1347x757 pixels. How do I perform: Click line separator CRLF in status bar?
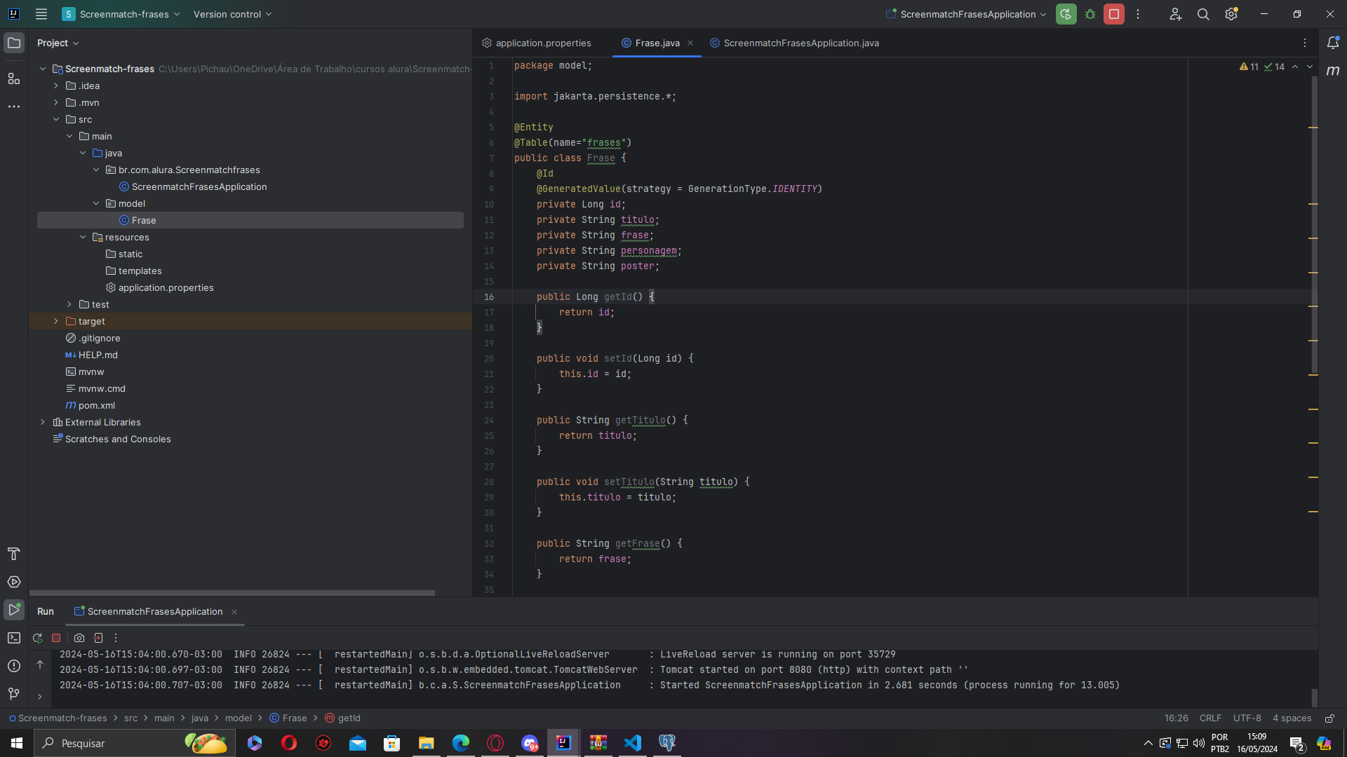tap(1210, 718)
